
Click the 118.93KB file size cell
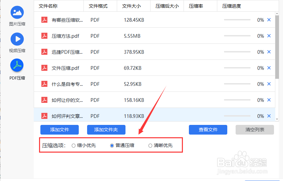tap(134, 116)
